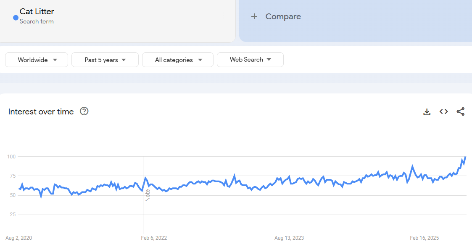Click the Feb 6, 2022 date label
Screen dimensions: 472x246
click(154, 238)
